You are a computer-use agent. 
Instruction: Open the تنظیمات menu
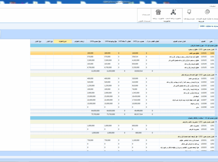(x=212, y=6)
